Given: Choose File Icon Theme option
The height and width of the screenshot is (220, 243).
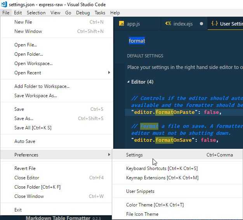Looking at the screenshot, I should 142,214.
